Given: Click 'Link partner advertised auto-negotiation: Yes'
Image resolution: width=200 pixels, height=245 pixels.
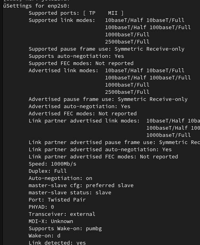Looking at the screenshot, I should pos(100,150).
